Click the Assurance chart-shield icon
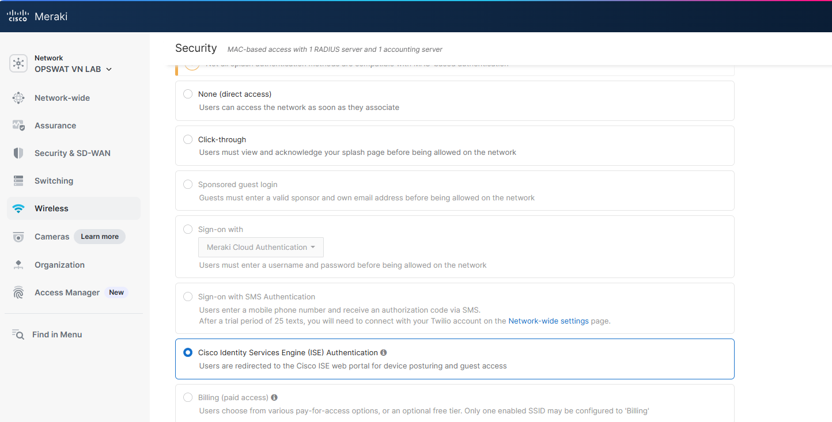This screenshot has width=832, height=422. pos(18,126)
